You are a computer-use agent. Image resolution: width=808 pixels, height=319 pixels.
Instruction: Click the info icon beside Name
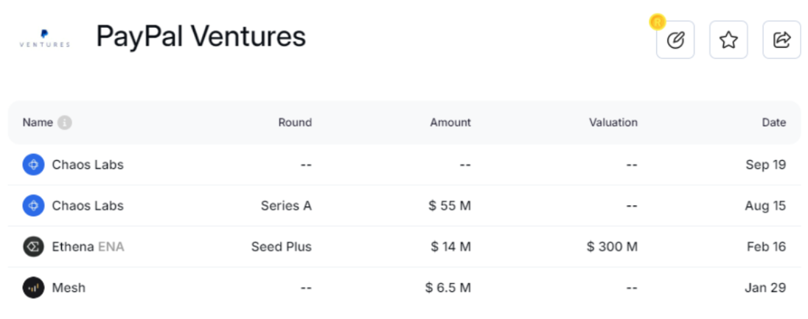[65, 123]
